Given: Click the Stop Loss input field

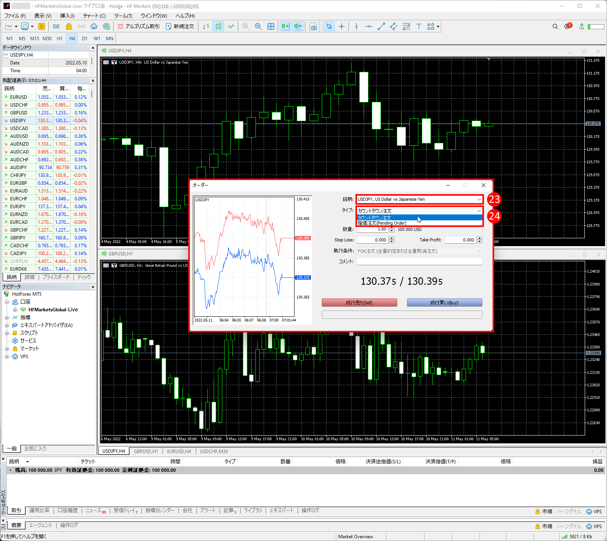Looking at the screenshot, I should [x=372, y=240].
